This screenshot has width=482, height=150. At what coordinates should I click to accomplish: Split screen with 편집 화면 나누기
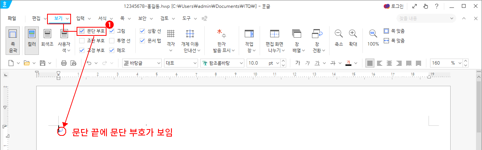(275, 40)
